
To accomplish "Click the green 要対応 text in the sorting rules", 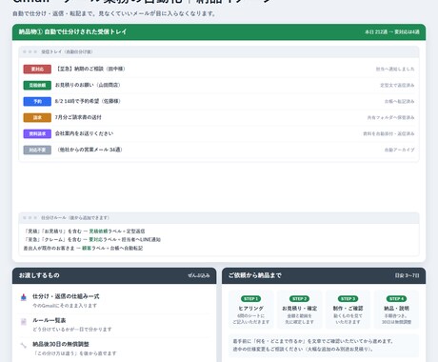I will coord(96,240).
